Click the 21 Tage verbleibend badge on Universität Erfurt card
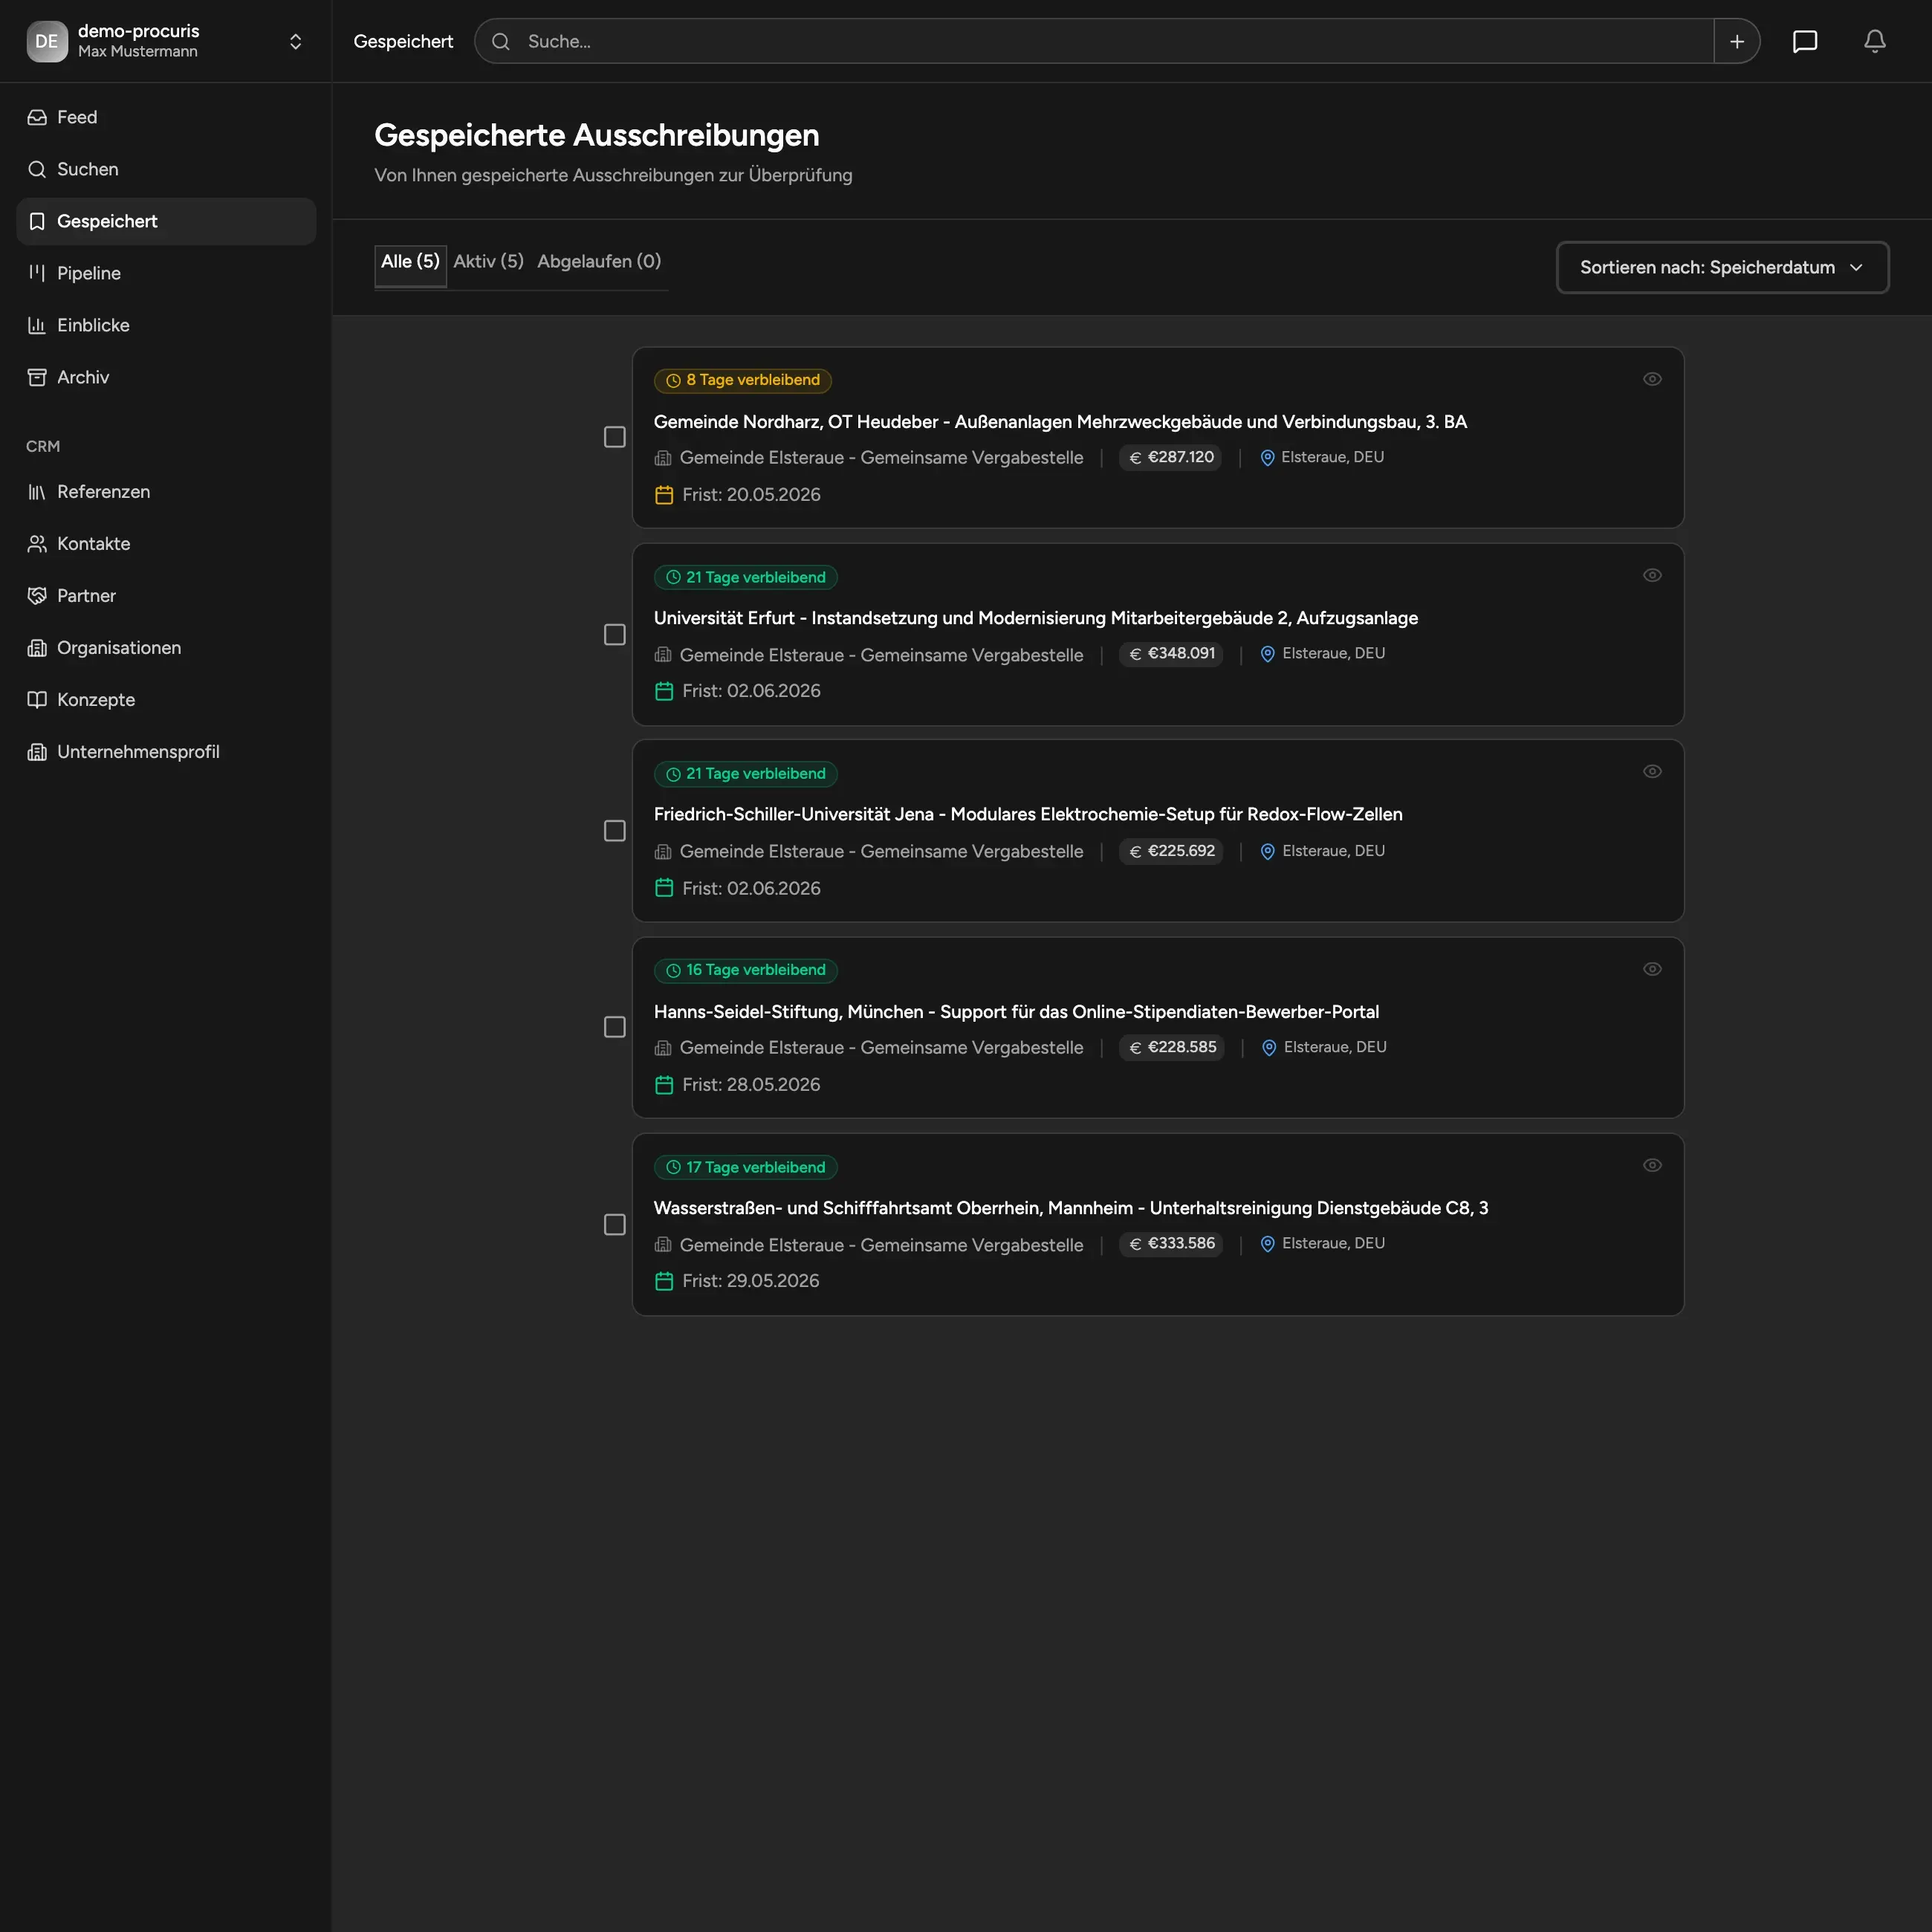This screenshot has width=1932, height=1932. (746, 578)
